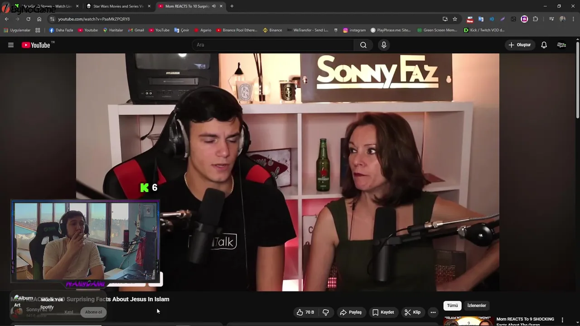Open the Oluştur create button

519,45
